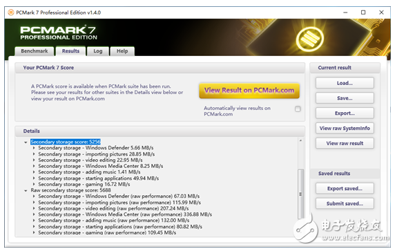Click the PCMark 7 title bar app icon
This screenshot has width=395, height=249.
[11, 12]
